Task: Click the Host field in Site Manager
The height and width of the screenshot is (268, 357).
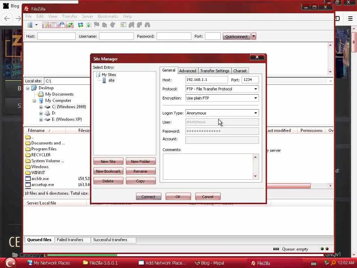Action: pos(206,80)
